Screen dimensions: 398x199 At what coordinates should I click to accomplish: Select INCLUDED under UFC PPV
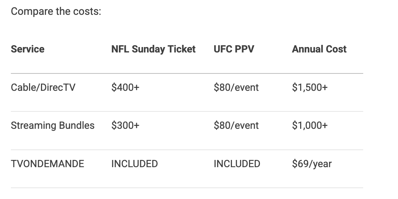click(237, 164)
